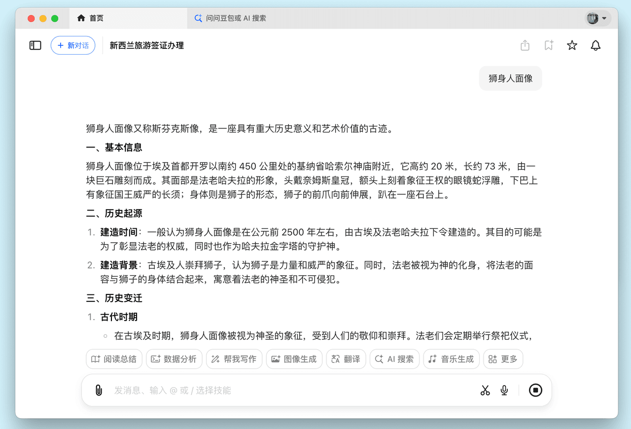Screen dimensions: 631x429
Task: Activate the AI 搜索 skill chip
Action: pyautogui.click(x=394, y=359)
